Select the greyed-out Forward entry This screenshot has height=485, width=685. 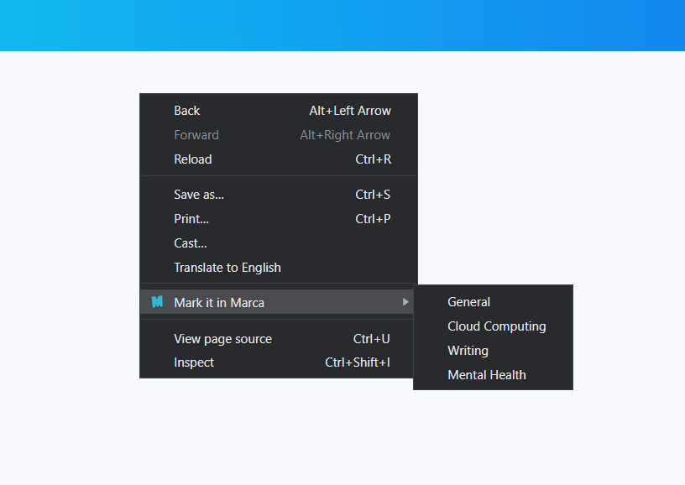click(x=279, y=135)
